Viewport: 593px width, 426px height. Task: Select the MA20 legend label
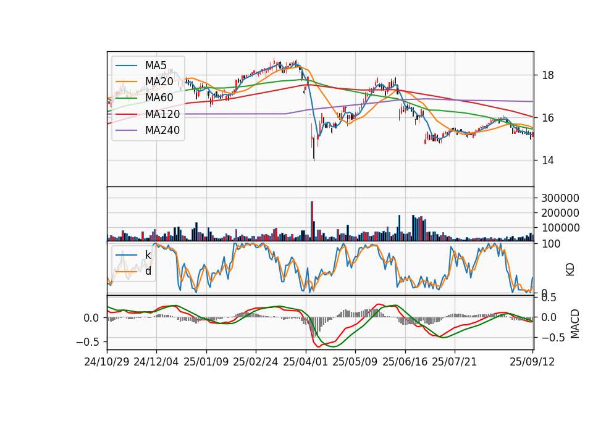click(x=159, y=81)
